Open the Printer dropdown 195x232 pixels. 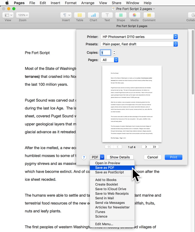click(x=139, y=37)
